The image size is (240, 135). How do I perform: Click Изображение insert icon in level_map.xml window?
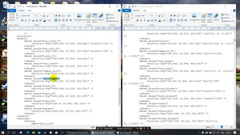coord(195,16)
